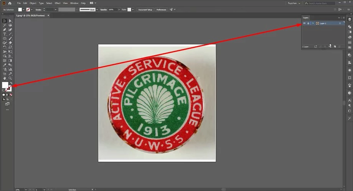The image size is (353, 191).
Task: Select the Artboard tool
Action: point(5,74)
